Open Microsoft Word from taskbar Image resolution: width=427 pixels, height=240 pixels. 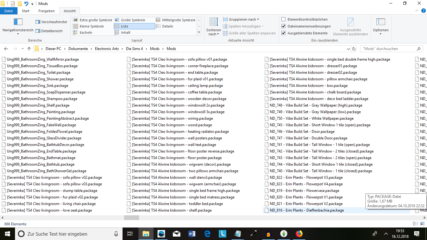pos(192,233)
